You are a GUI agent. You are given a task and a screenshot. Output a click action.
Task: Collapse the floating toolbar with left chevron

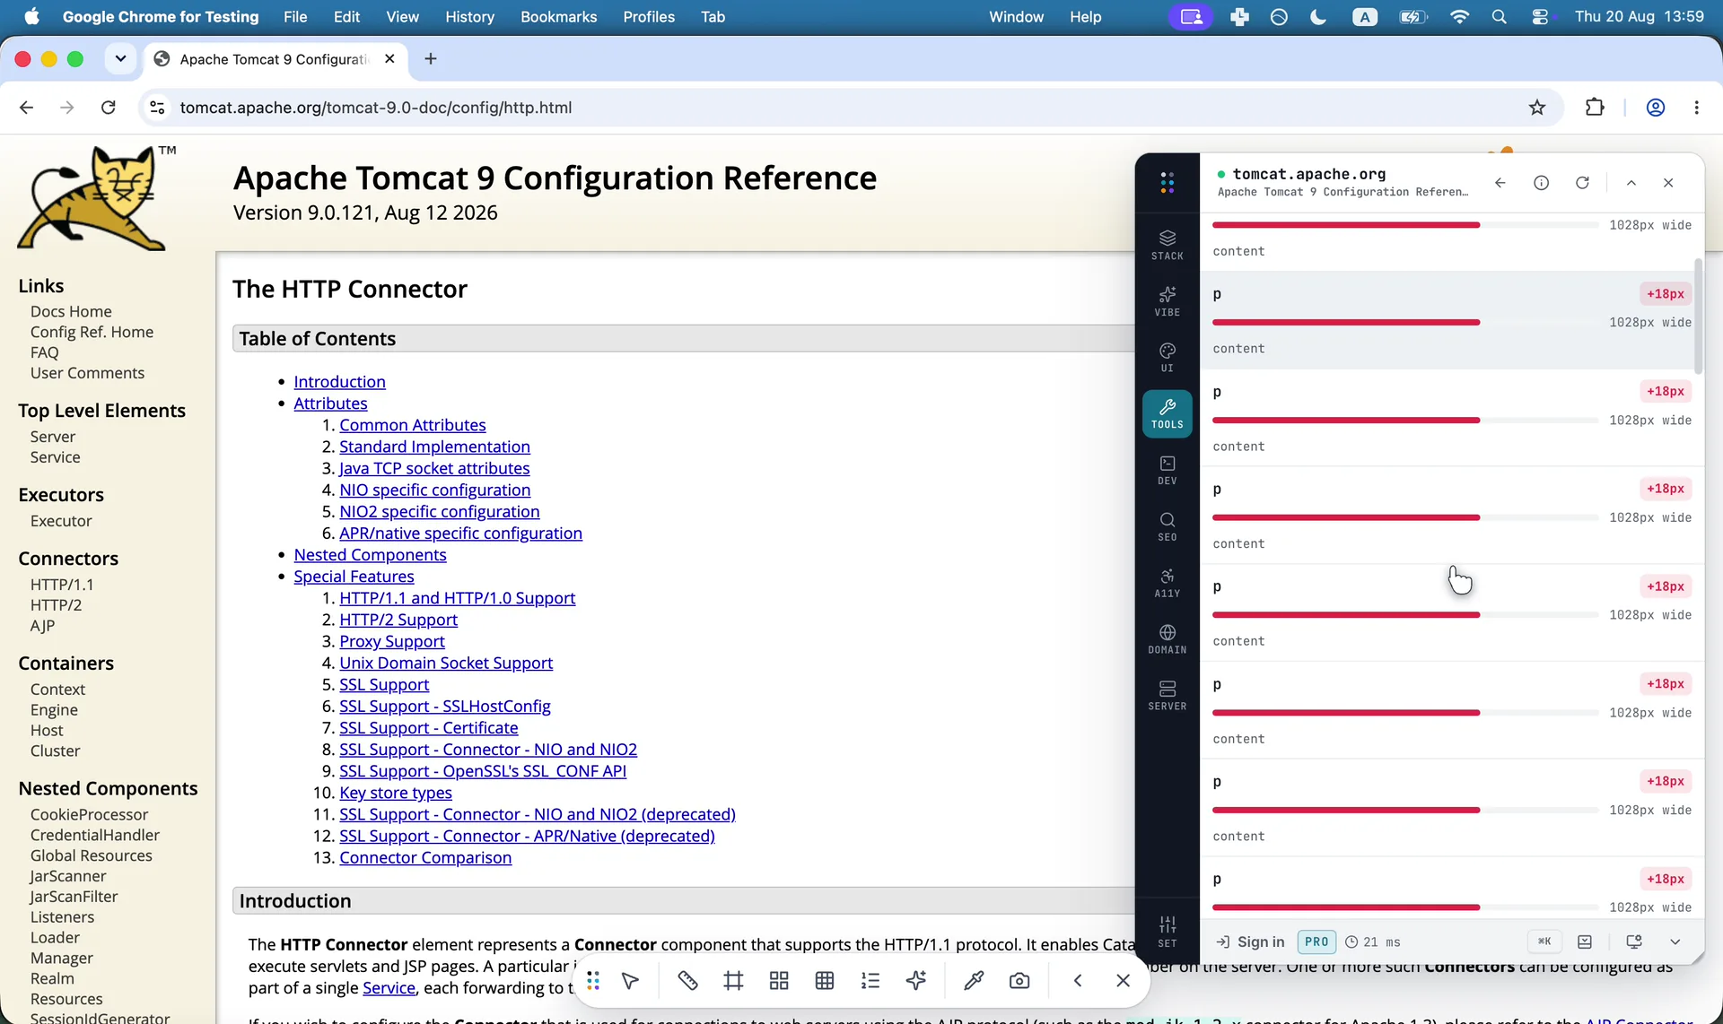pos(1078,981)
